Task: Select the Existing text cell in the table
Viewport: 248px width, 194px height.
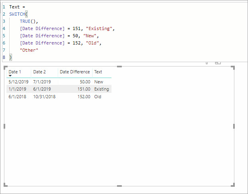Action: pos(101,89)
